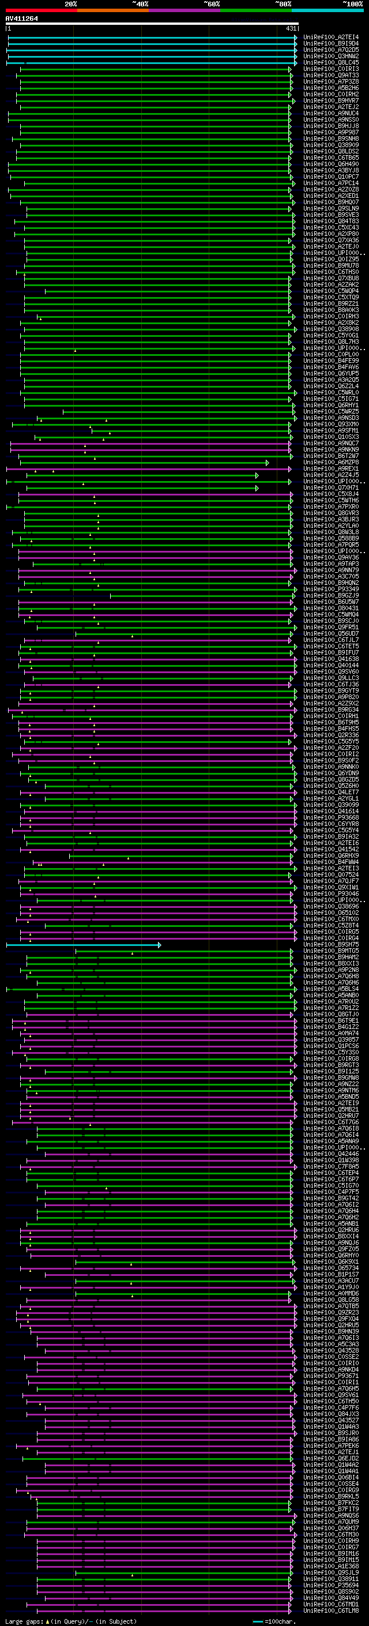This screenshot has width=369, height=1626.
Task: Select hit label UniRef100_A2XED1
Action: [331, 196]
